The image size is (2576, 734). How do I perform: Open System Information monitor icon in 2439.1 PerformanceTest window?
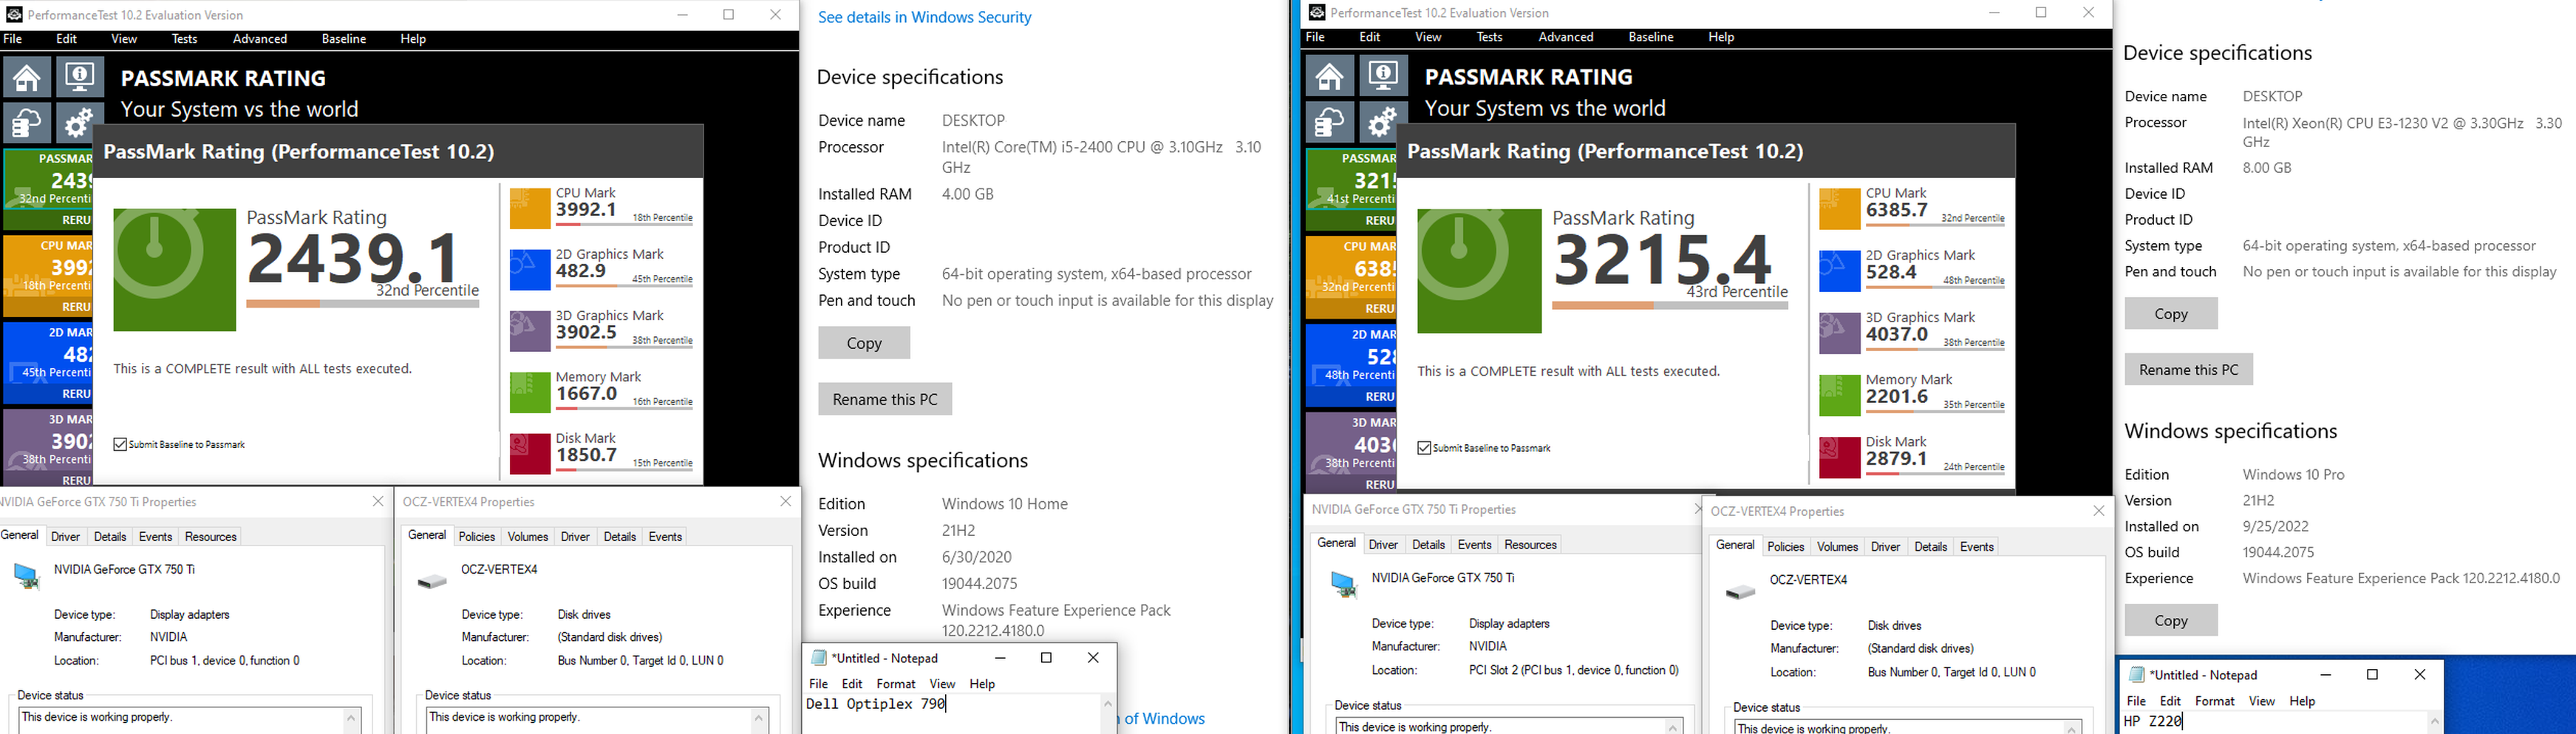click(79, 77)
